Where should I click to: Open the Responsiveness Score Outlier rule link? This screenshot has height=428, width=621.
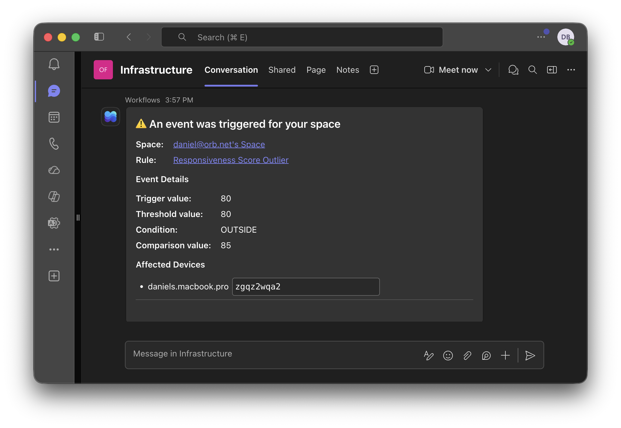point(231,160)
